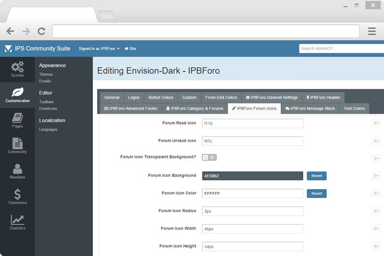
Task: Open the browser hamburger menu
Action: pos(371,31)
